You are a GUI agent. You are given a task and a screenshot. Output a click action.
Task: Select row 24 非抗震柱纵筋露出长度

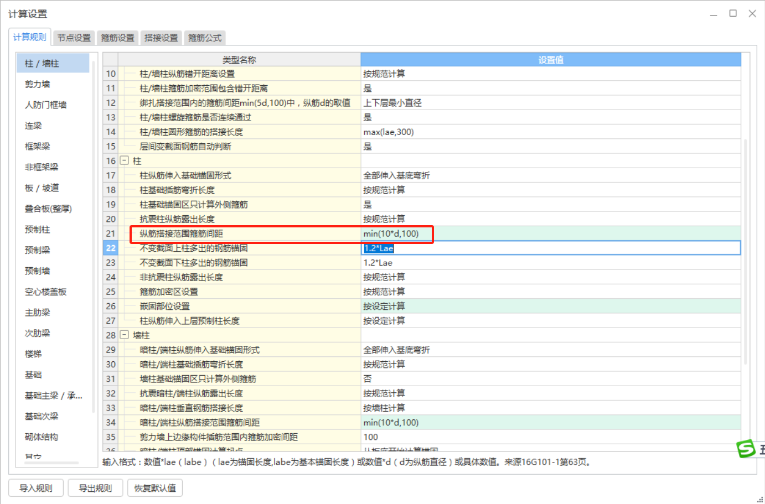tap(181, 277)
